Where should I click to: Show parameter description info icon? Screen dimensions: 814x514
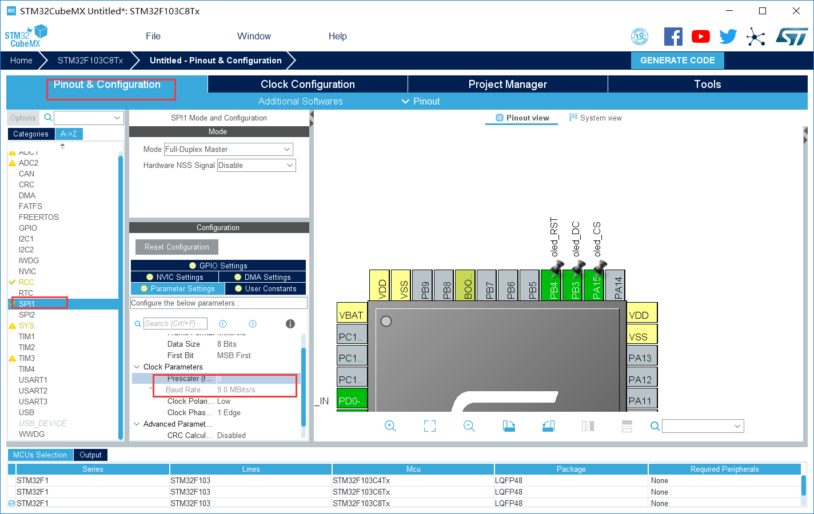290,324
